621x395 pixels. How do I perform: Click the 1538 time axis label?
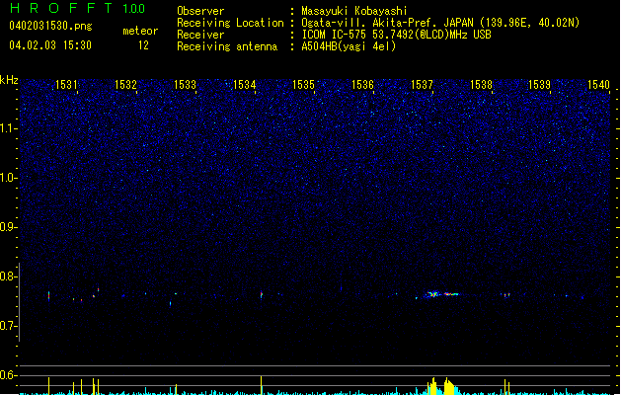[481, 84]
